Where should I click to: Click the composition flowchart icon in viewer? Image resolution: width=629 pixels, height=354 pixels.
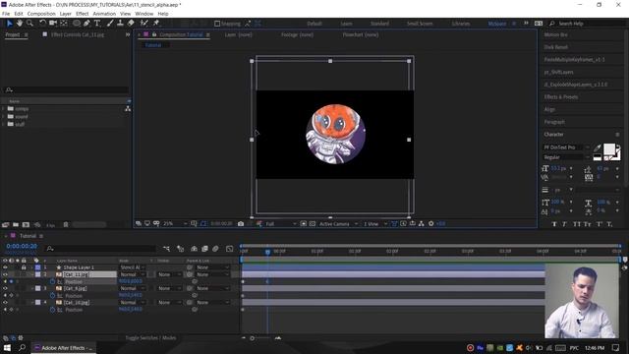422,223
